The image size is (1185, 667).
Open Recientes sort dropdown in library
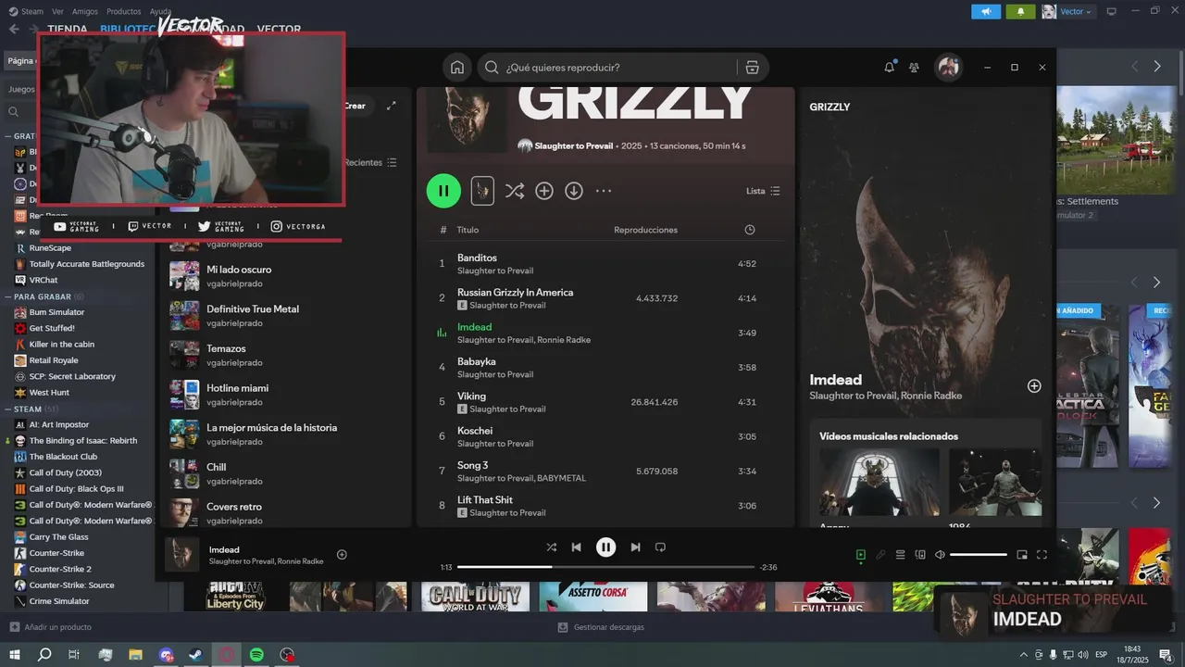[x=370, y=162]
